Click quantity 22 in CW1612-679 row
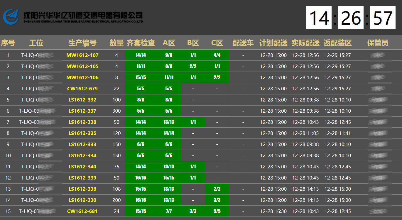The height and width of the screenshot is (220, 402). (x=116, y=89)
